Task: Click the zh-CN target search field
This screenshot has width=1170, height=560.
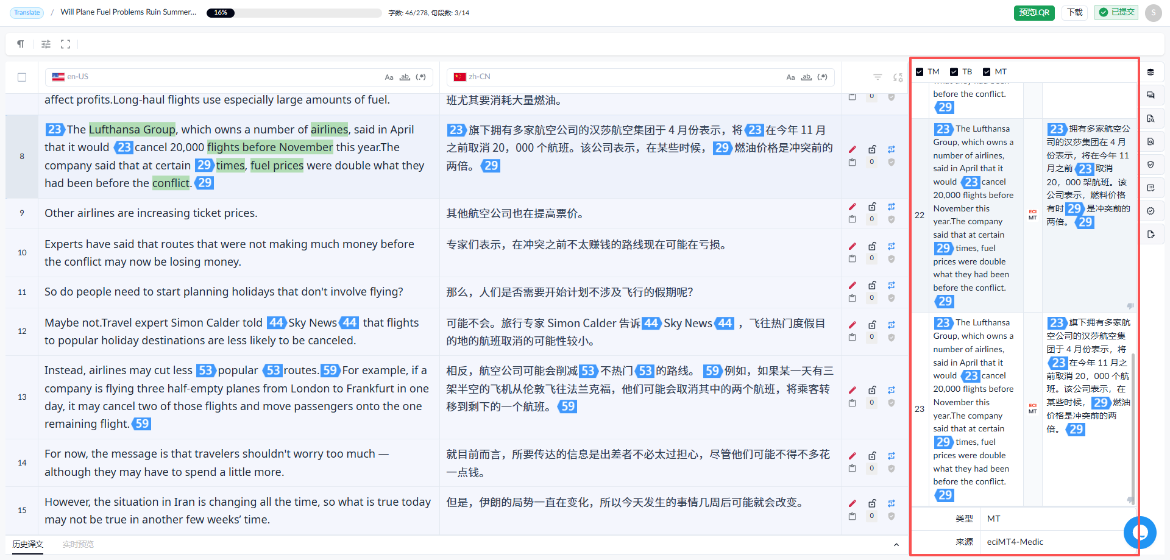Action: point(640,77)
